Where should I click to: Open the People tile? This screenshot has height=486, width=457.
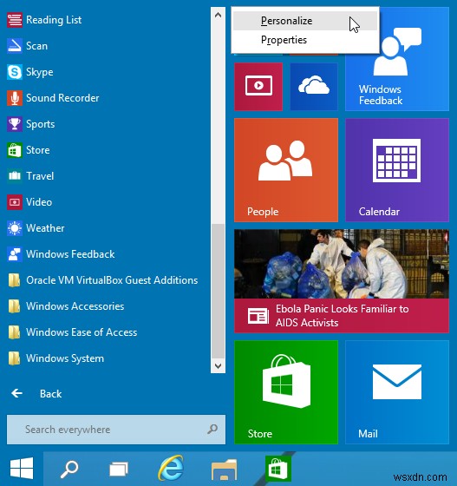[x=286, y=170]
